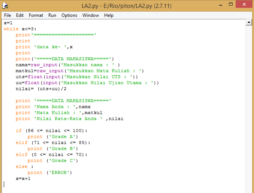254x193 pixels.
Task: Close the LA2.py window
Action: 244,4
